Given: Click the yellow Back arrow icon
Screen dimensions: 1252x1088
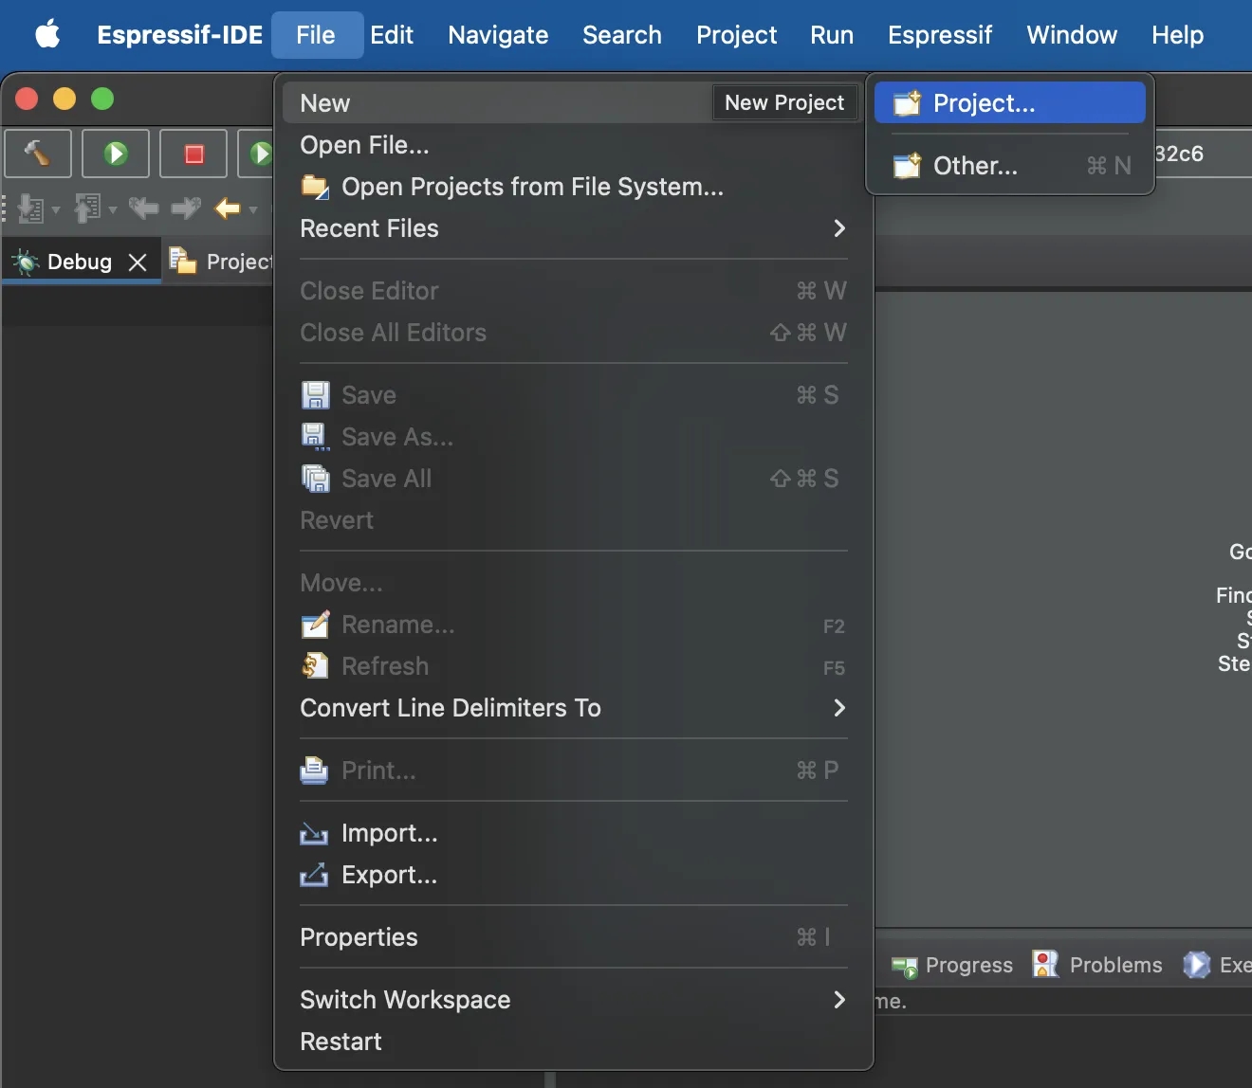Looking at the screenshot, I should [227, 209].
